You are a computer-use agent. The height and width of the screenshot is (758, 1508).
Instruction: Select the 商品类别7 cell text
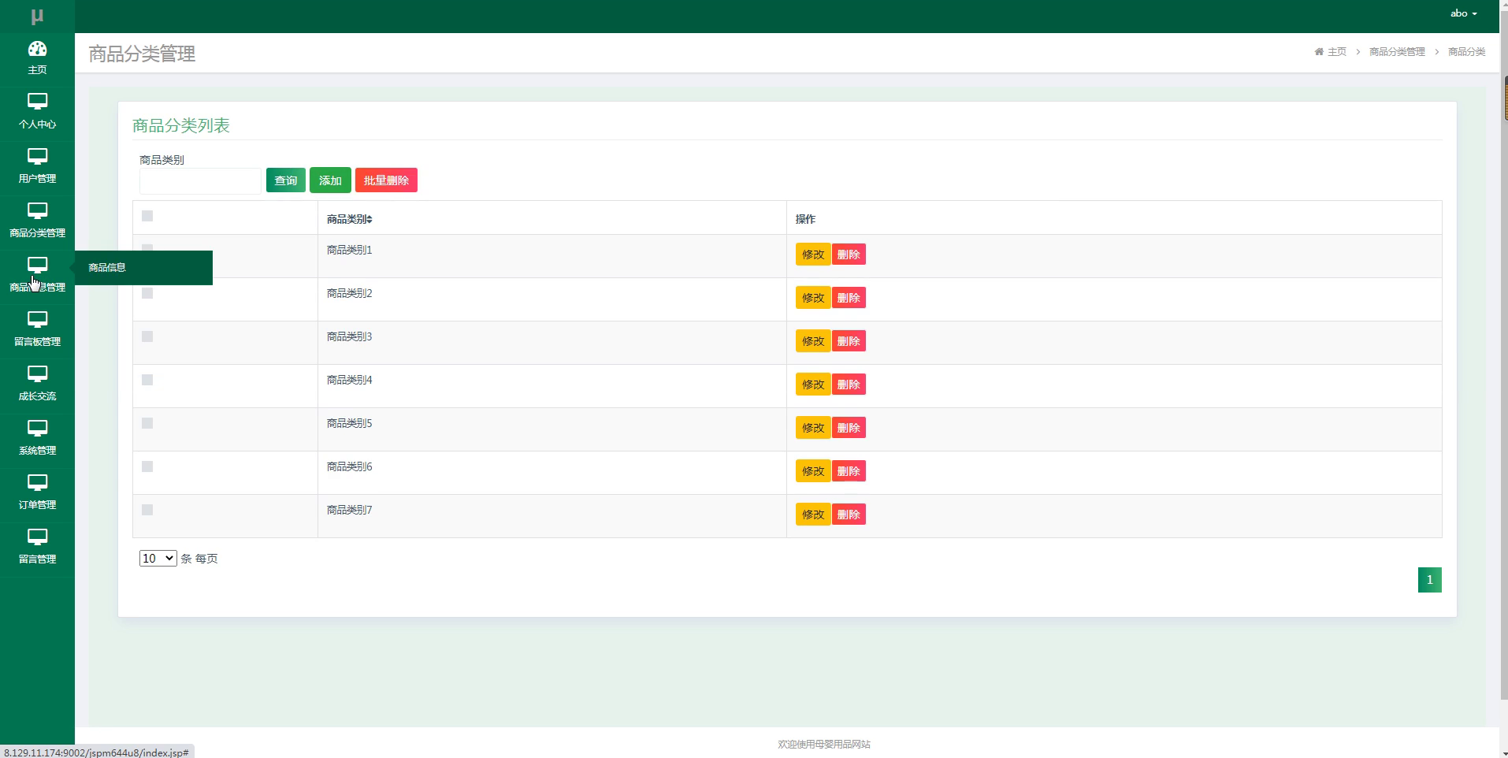(349, 511)
